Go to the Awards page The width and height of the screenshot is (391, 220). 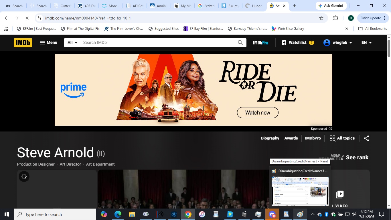pyautogui.click(x=291, y=138)
